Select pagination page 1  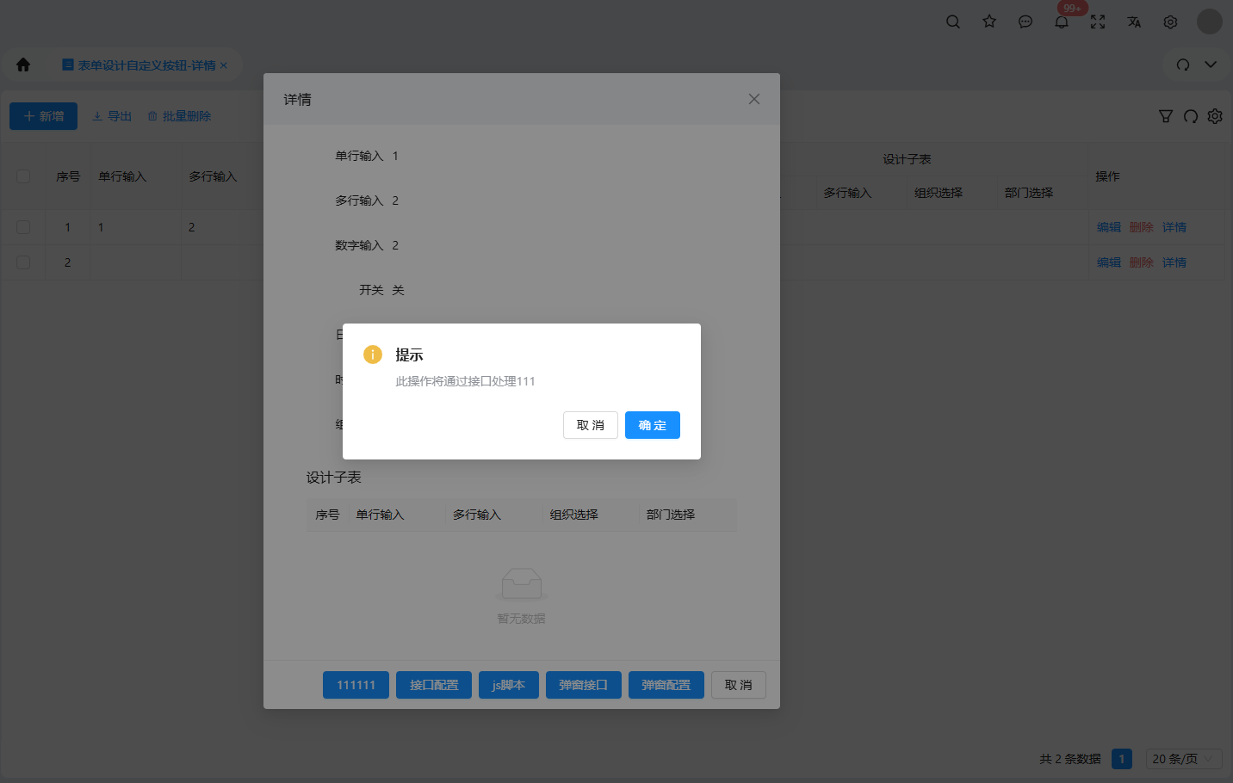point(1122,759)
